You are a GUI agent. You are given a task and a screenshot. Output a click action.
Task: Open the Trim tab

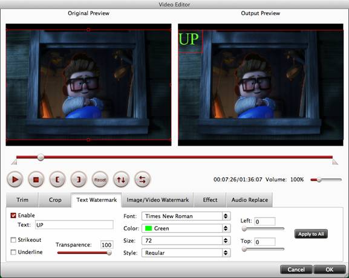pyautogui.click(x=22, y=200)
